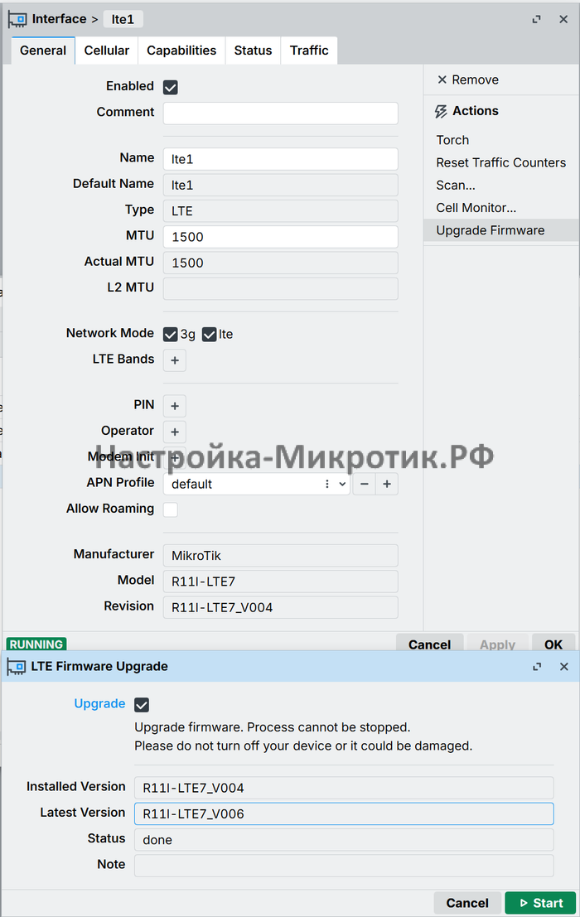Switch to the General tab

click(x=43, y=51)
